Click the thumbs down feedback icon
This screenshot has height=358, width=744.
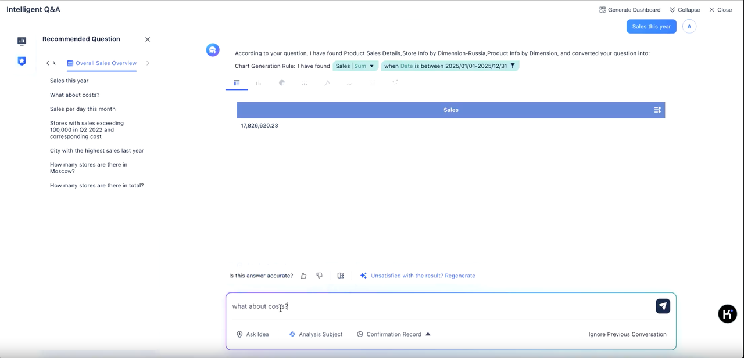point(320,276)
